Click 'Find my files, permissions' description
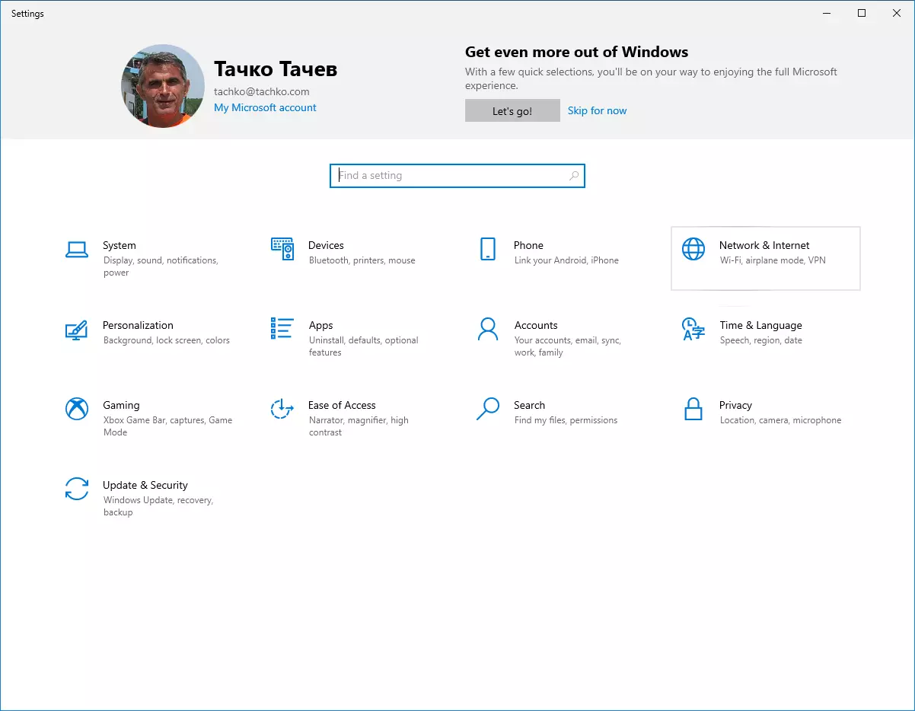915x711 pixels. coord(566,420)
